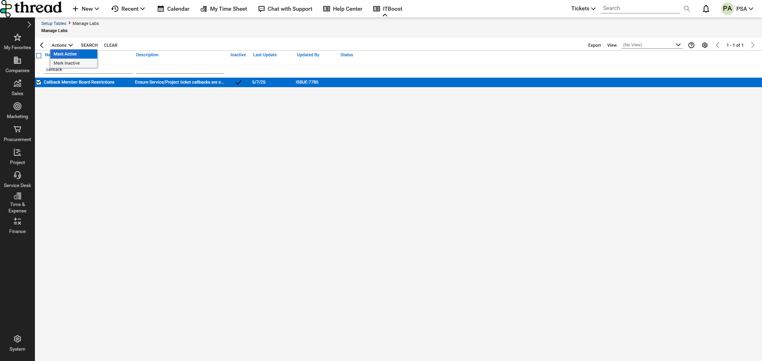Go to next page arrow

752,45
